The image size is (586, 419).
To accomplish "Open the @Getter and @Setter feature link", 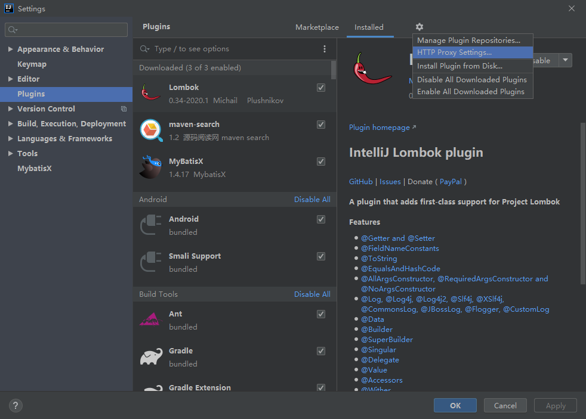I will coord(398,238).
